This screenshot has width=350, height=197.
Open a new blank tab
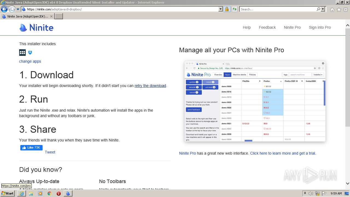(x=59, y=16)
